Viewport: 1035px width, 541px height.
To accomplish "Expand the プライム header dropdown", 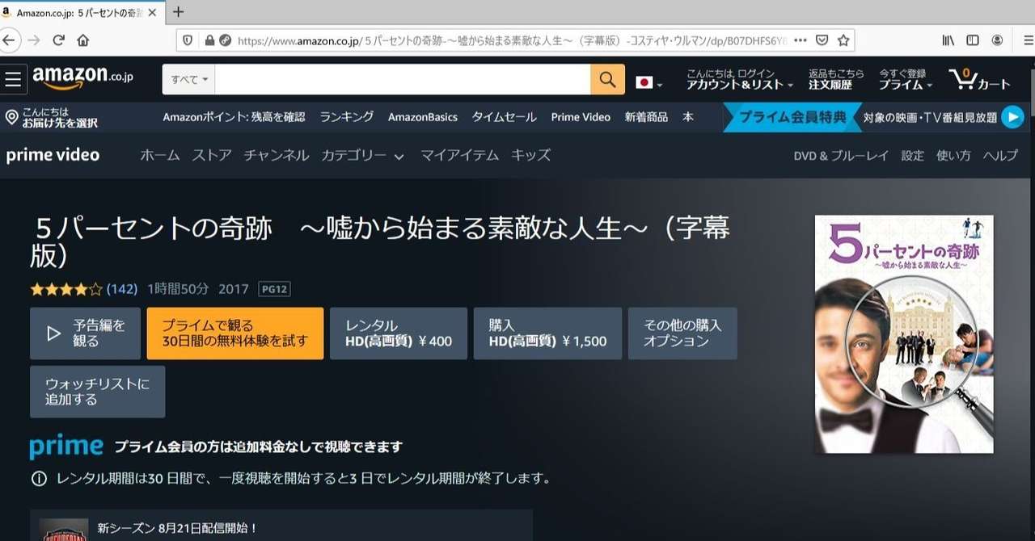I will [906, 79].
